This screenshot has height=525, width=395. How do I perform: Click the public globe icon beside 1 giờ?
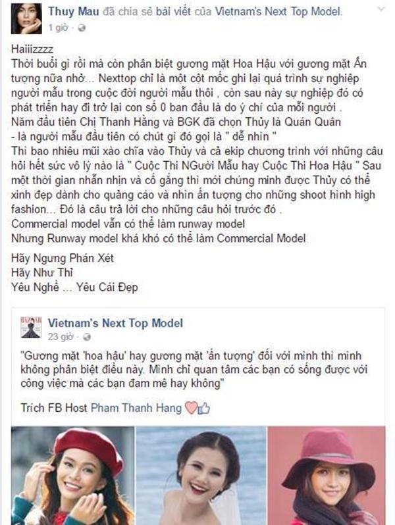82,28
